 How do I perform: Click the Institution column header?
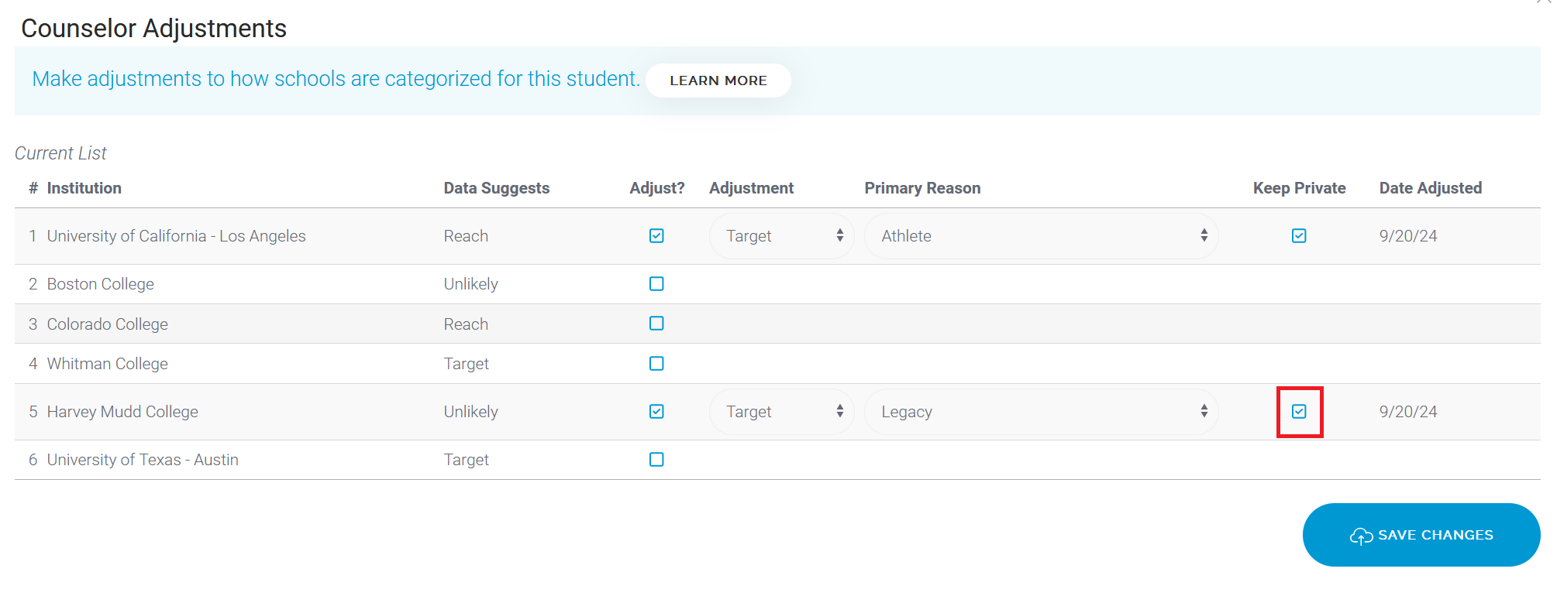click(x=84, y=188)
